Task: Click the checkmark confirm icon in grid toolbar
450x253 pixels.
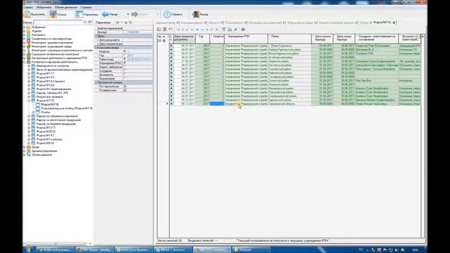Action: (212, 30)
